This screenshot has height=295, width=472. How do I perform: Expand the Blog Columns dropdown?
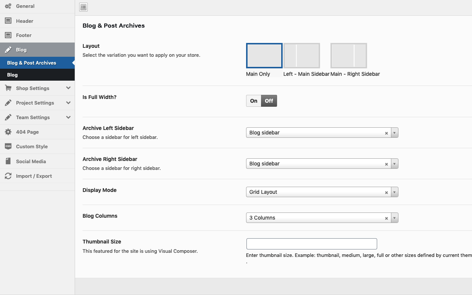394,218
